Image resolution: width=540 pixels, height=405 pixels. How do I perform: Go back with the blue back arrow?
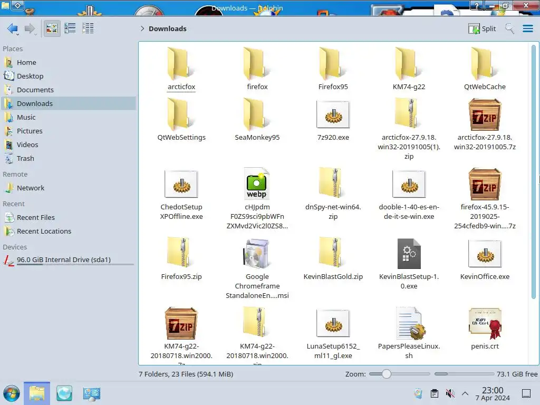(x=13, y=28)
